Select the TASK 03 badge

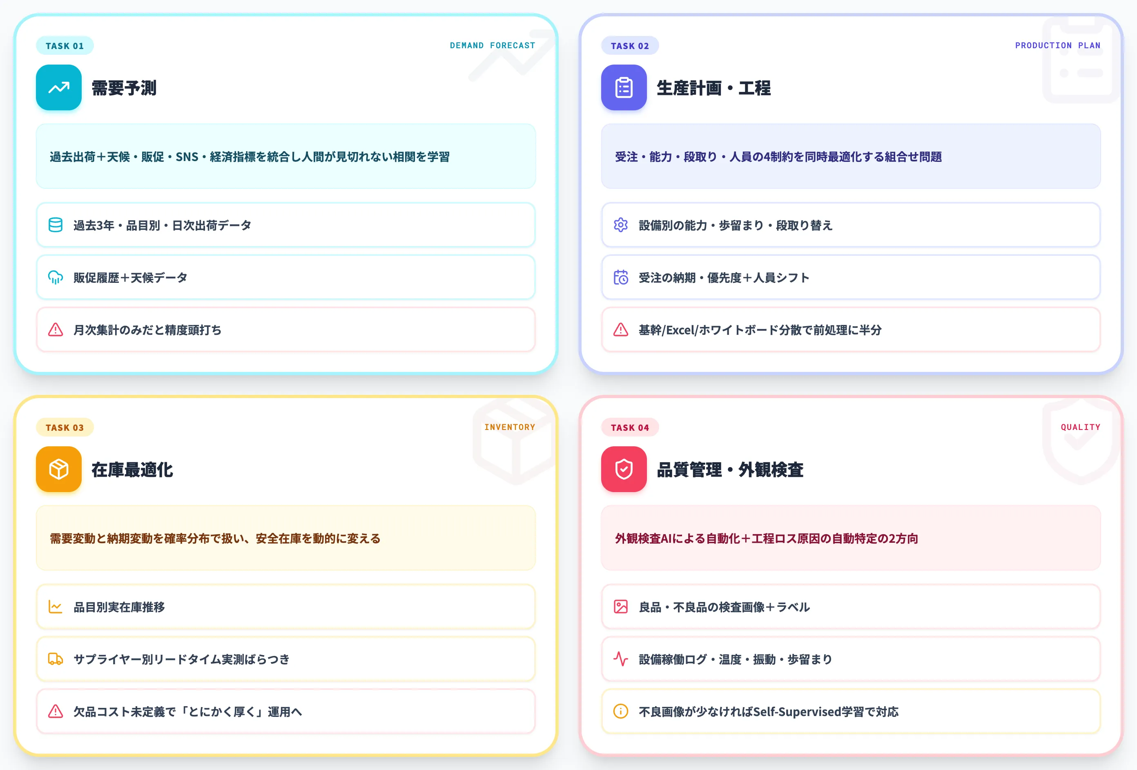(65, 428)
